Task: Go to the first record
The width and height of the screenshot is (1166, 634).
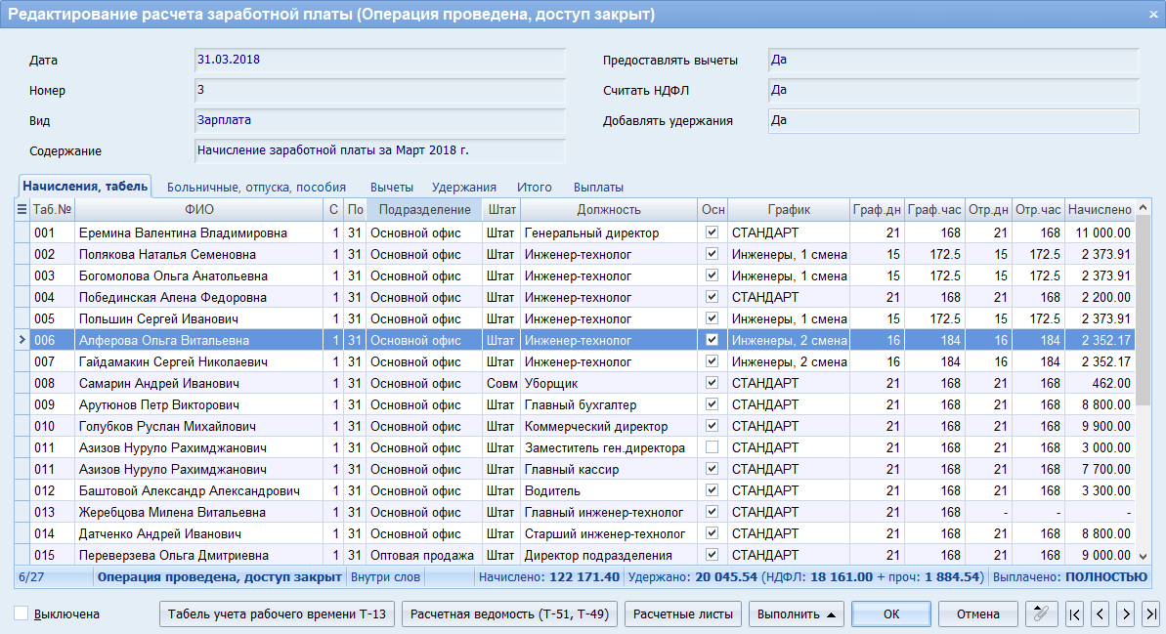Action: [x=1074, y=614]
